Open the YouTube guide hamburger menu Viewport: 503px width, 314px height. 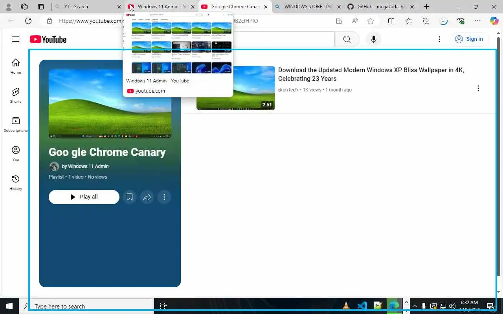tap(16, 39)
